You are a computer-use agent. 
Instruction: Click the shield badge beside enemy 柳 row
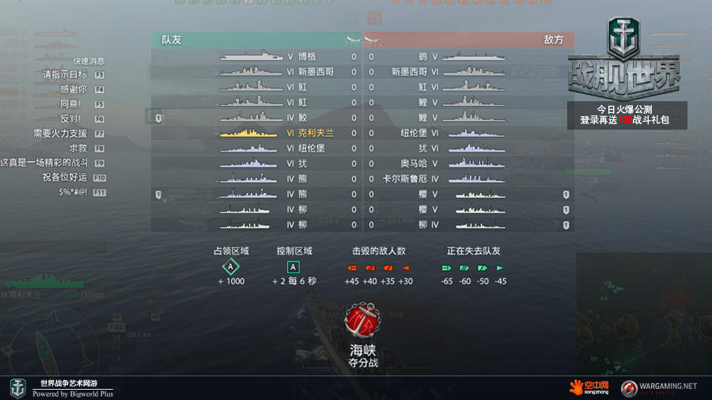click(566, 225)
